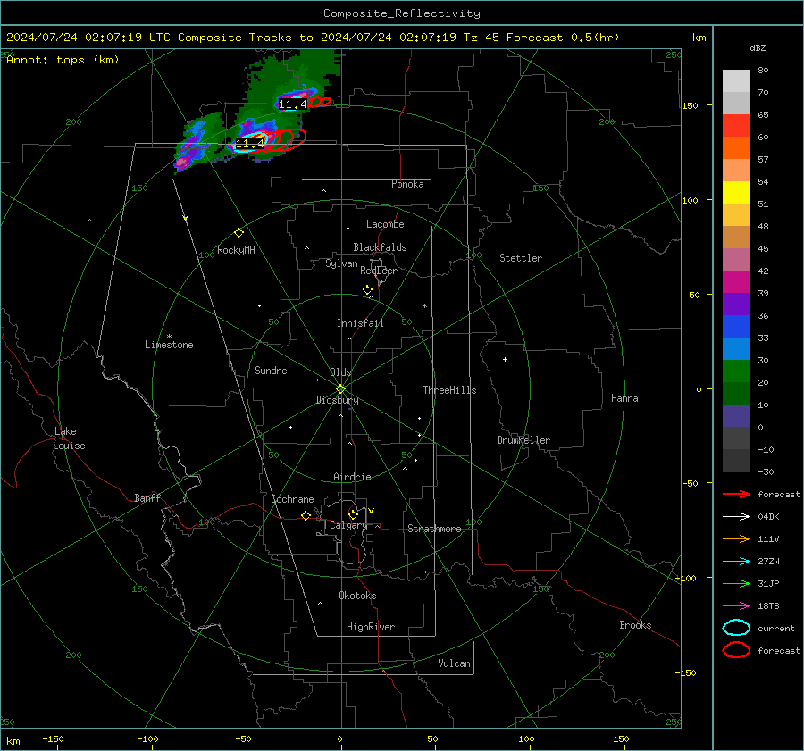
Task: Click the radar center diamond at Didsbury
Action: point(340,389)
